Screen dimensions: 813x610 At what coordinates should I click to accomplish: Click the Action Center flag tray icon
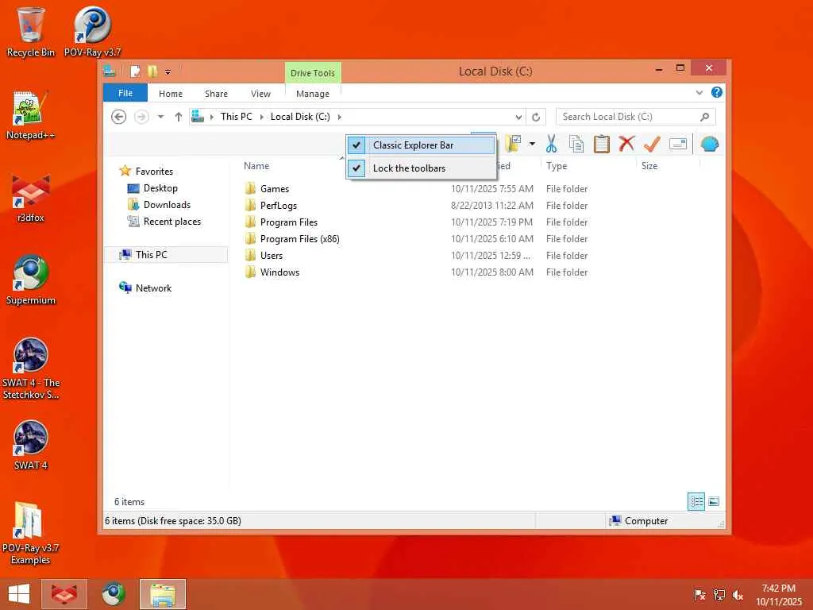point(699,595)
